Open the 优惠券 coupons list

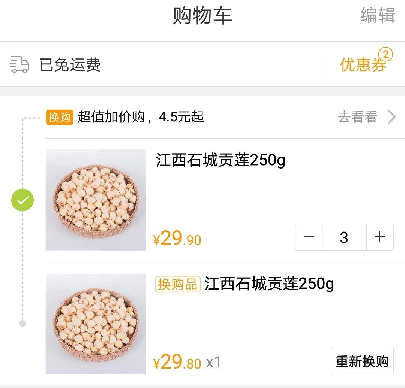coord(363,65)
